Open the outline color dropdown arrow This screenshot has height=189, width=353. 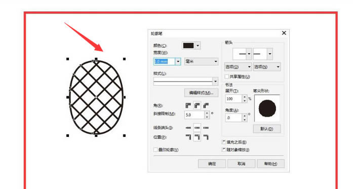(x=198, y=46)
